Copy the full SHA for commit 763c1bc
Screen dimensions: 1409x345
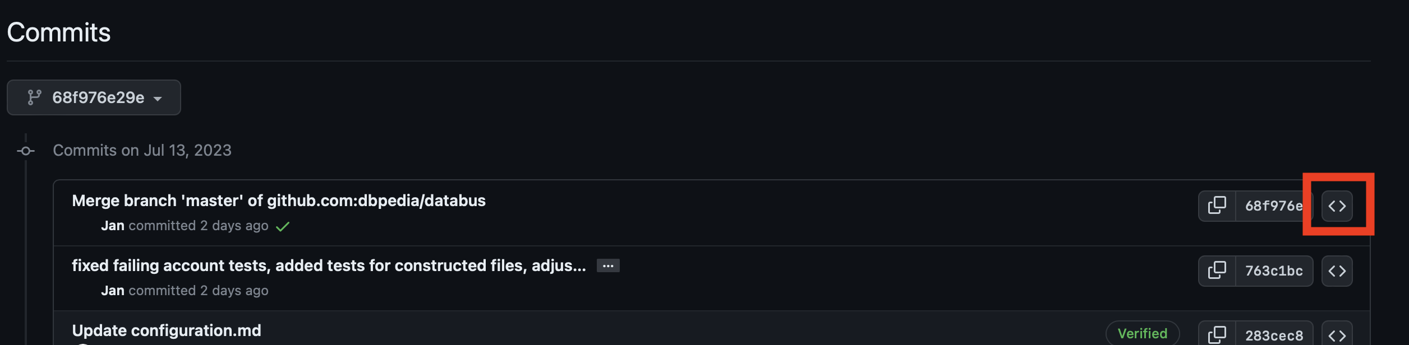click(1217, 271)
